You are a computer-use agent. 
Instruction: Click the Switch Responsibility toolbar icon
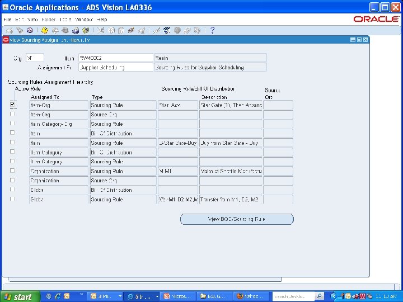(x=65, y=30)
